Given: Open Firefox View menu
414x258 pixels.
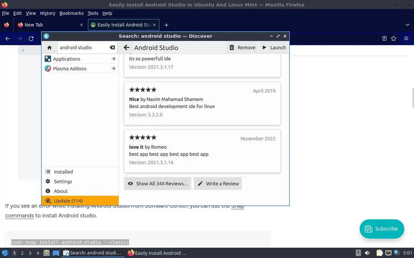Looking at the screenshot, I should (31, 13).
